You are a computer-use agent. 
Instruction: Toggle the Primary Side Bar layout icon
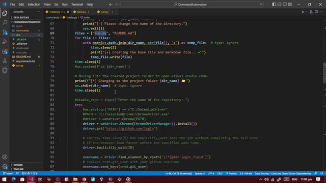point(274,5)
